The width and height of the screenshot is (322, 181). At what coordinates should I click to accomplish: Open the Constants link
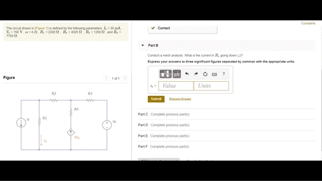coord(308,23)
